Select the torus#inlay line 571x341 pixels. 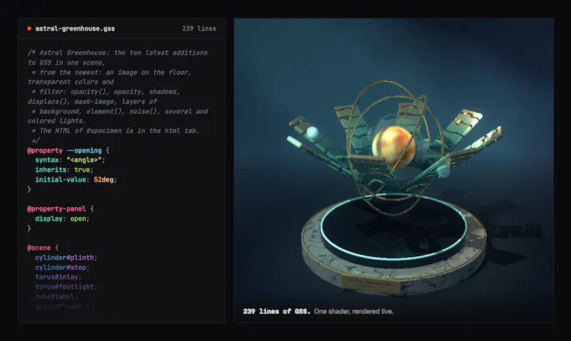point(59,277)
